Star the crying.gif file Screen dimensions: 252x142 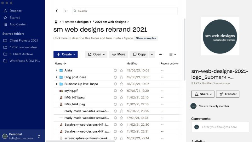(121, 91)
